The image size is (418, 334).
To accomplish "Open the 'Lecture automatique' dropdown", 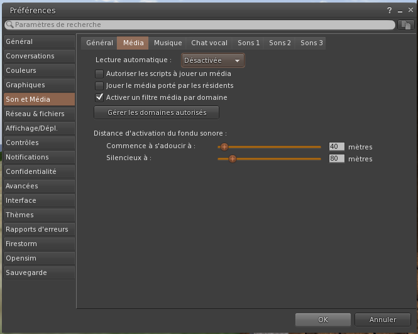I will click(x=212, y=61).
